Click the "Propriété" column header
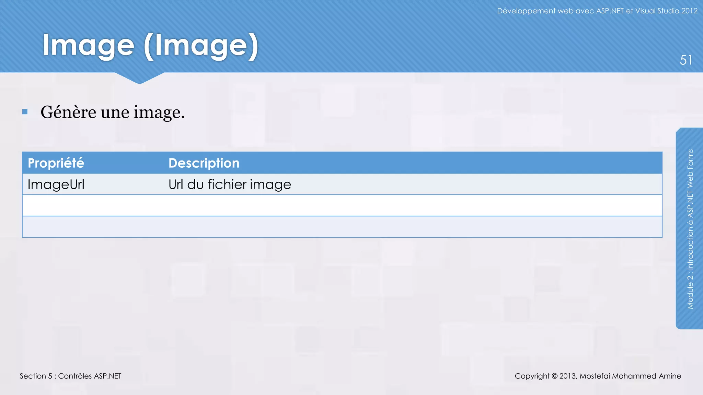 (x=56, y=163)
